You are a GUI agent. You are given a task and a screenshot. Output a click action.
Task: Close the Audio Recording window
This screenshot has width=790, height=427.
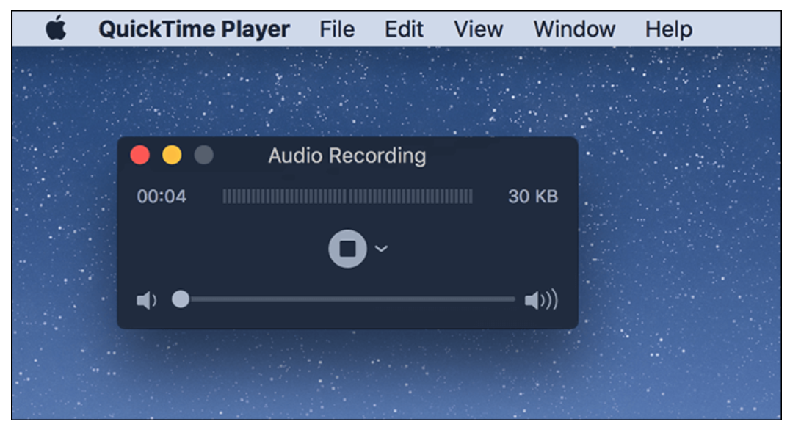(140, 155)
